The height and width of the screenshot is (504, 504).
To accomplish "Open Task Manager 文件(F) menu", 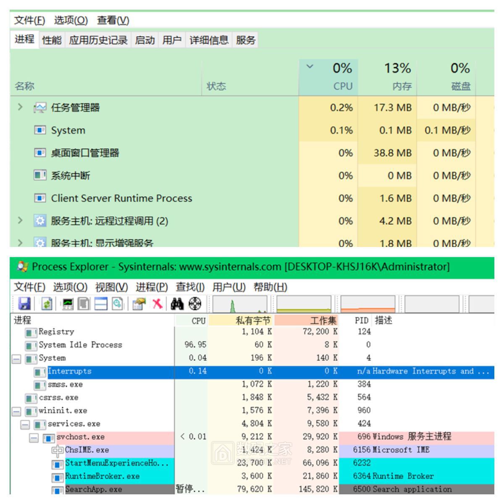I will pos(29,20).
